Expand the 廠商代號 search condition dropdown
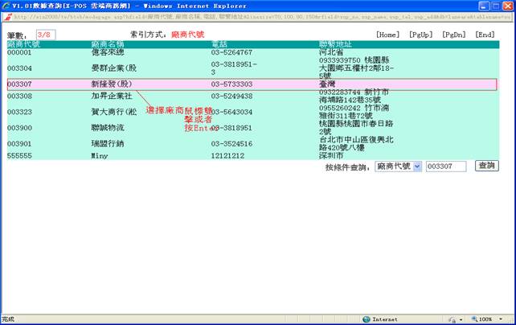This screenshot has height=325, width=516. coord(417,166)
